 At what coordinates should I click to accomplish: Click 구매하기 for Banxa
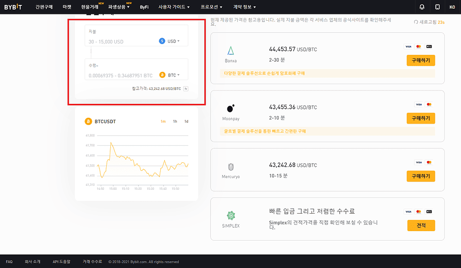pos(421,60)
